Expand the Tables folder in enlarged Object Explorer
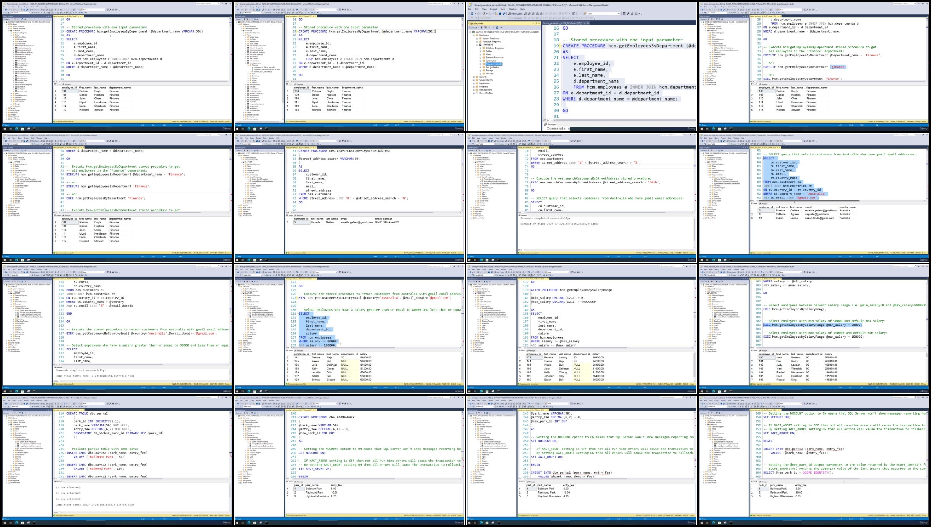The height and width of the screenshot is (527, 931). click(x=480, y=51)
